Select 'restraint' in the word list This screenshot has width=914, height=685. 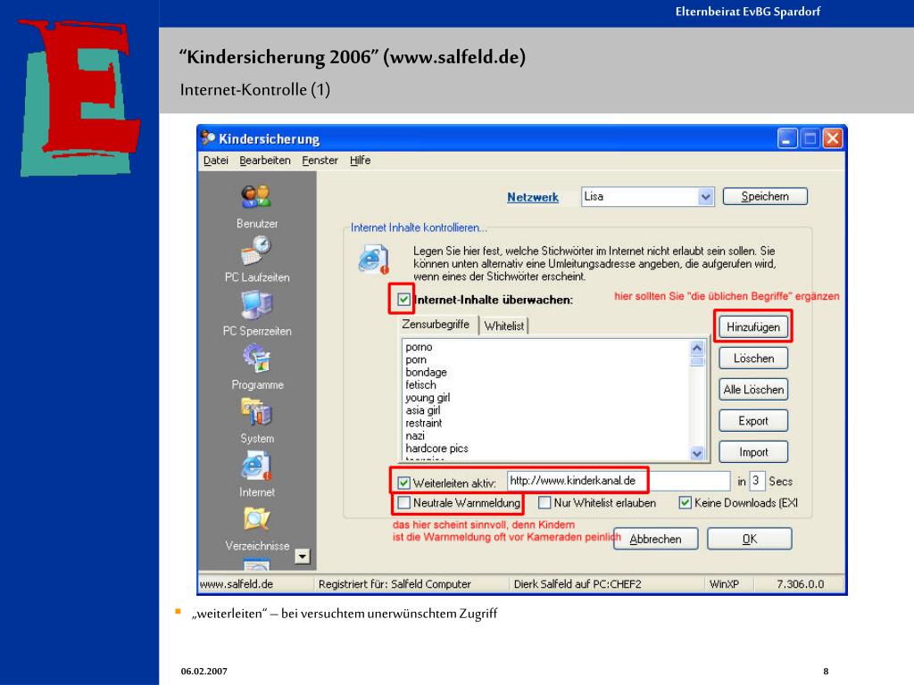pos(423,424)
